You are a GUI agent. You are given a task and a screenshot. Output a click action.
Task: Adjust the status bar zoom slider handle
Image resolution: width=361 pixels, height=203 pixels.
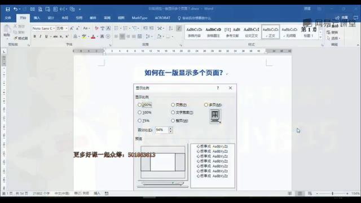click(x=332, y=193)
